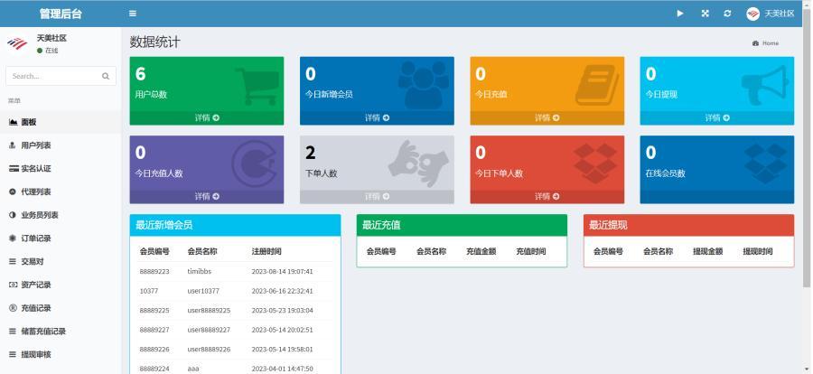Click the refresh icon in top bar

coord(727,14)
